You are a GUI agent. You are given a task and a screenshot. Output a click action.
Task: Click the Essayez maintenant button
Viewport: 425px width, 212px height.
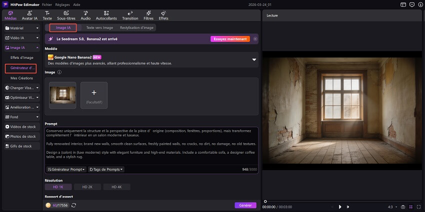point(229,38)
